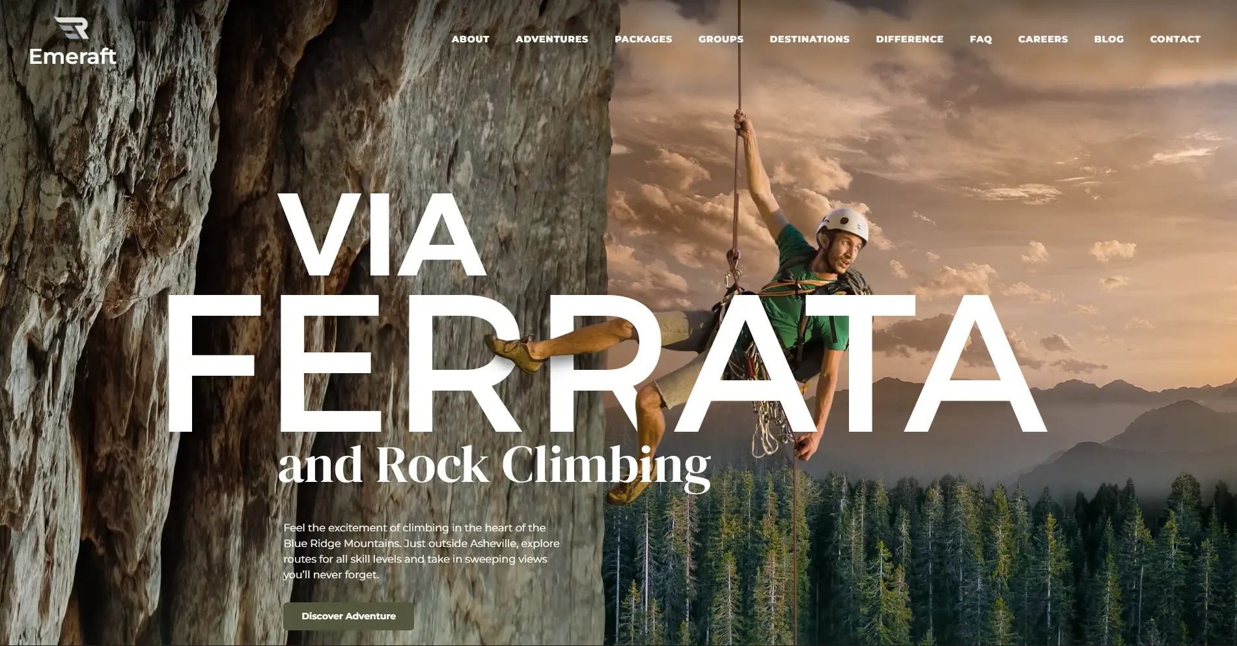Go to the Adventures menu item
This screenshot has height=646, width=1237.
pyautogui.click(x=551, y=39)
